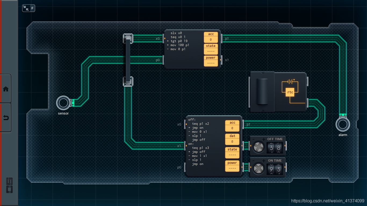Click top chip's acc register value
Image resolution: width=367 pixels, height=206 pixels.
tap(211, 39)
